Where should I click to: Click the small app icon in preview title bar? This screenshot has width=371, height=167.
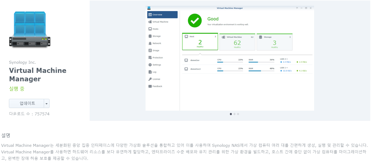[x=149, y=8]
